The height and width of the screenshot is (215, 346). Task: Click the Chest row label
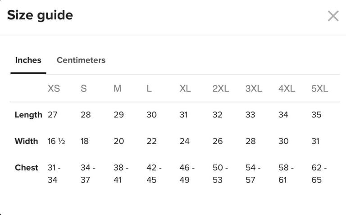coord(27,168)
